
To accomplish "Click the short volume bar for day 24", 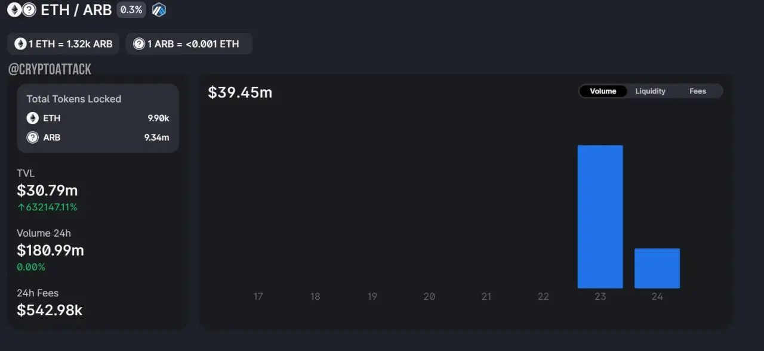I will [657, 268].
